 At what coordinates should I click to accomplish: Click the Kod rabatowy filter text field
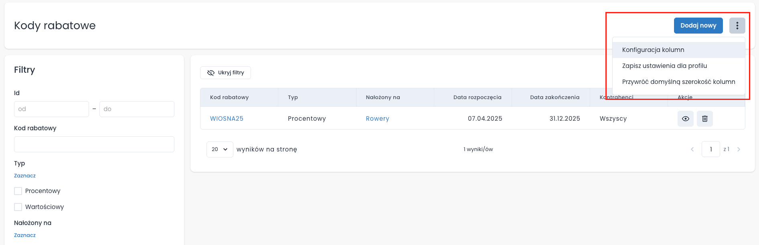coord(94,144)
